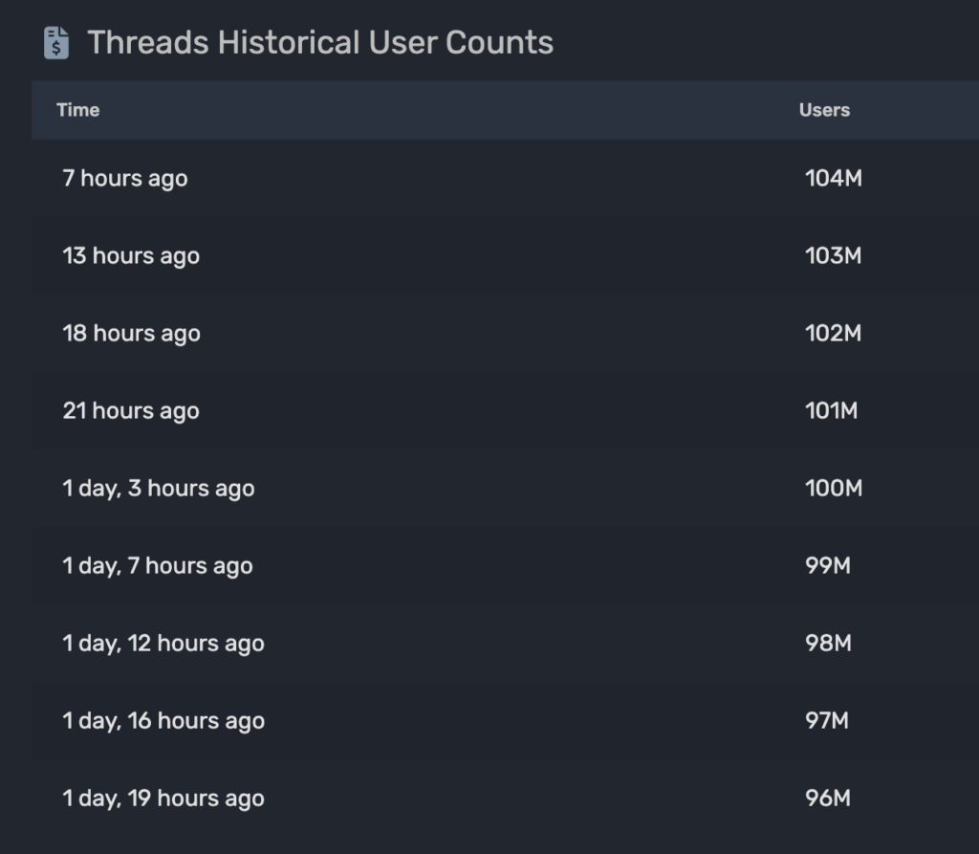Select the 13 hours ago row
This screenshot has width=979, height=854.
[x=131, y=255]
